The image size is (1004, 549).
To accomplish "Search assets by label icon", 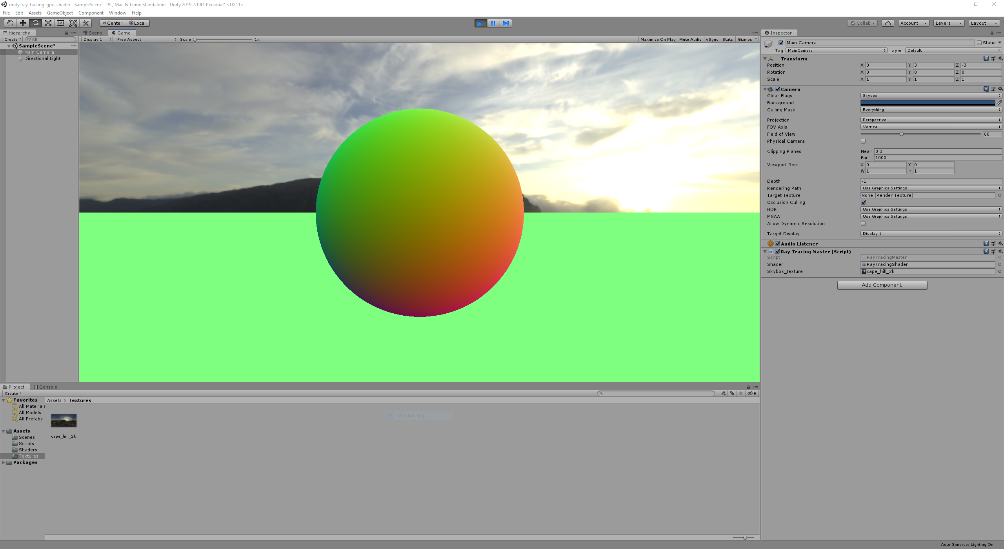I will [x=732, y=393].
